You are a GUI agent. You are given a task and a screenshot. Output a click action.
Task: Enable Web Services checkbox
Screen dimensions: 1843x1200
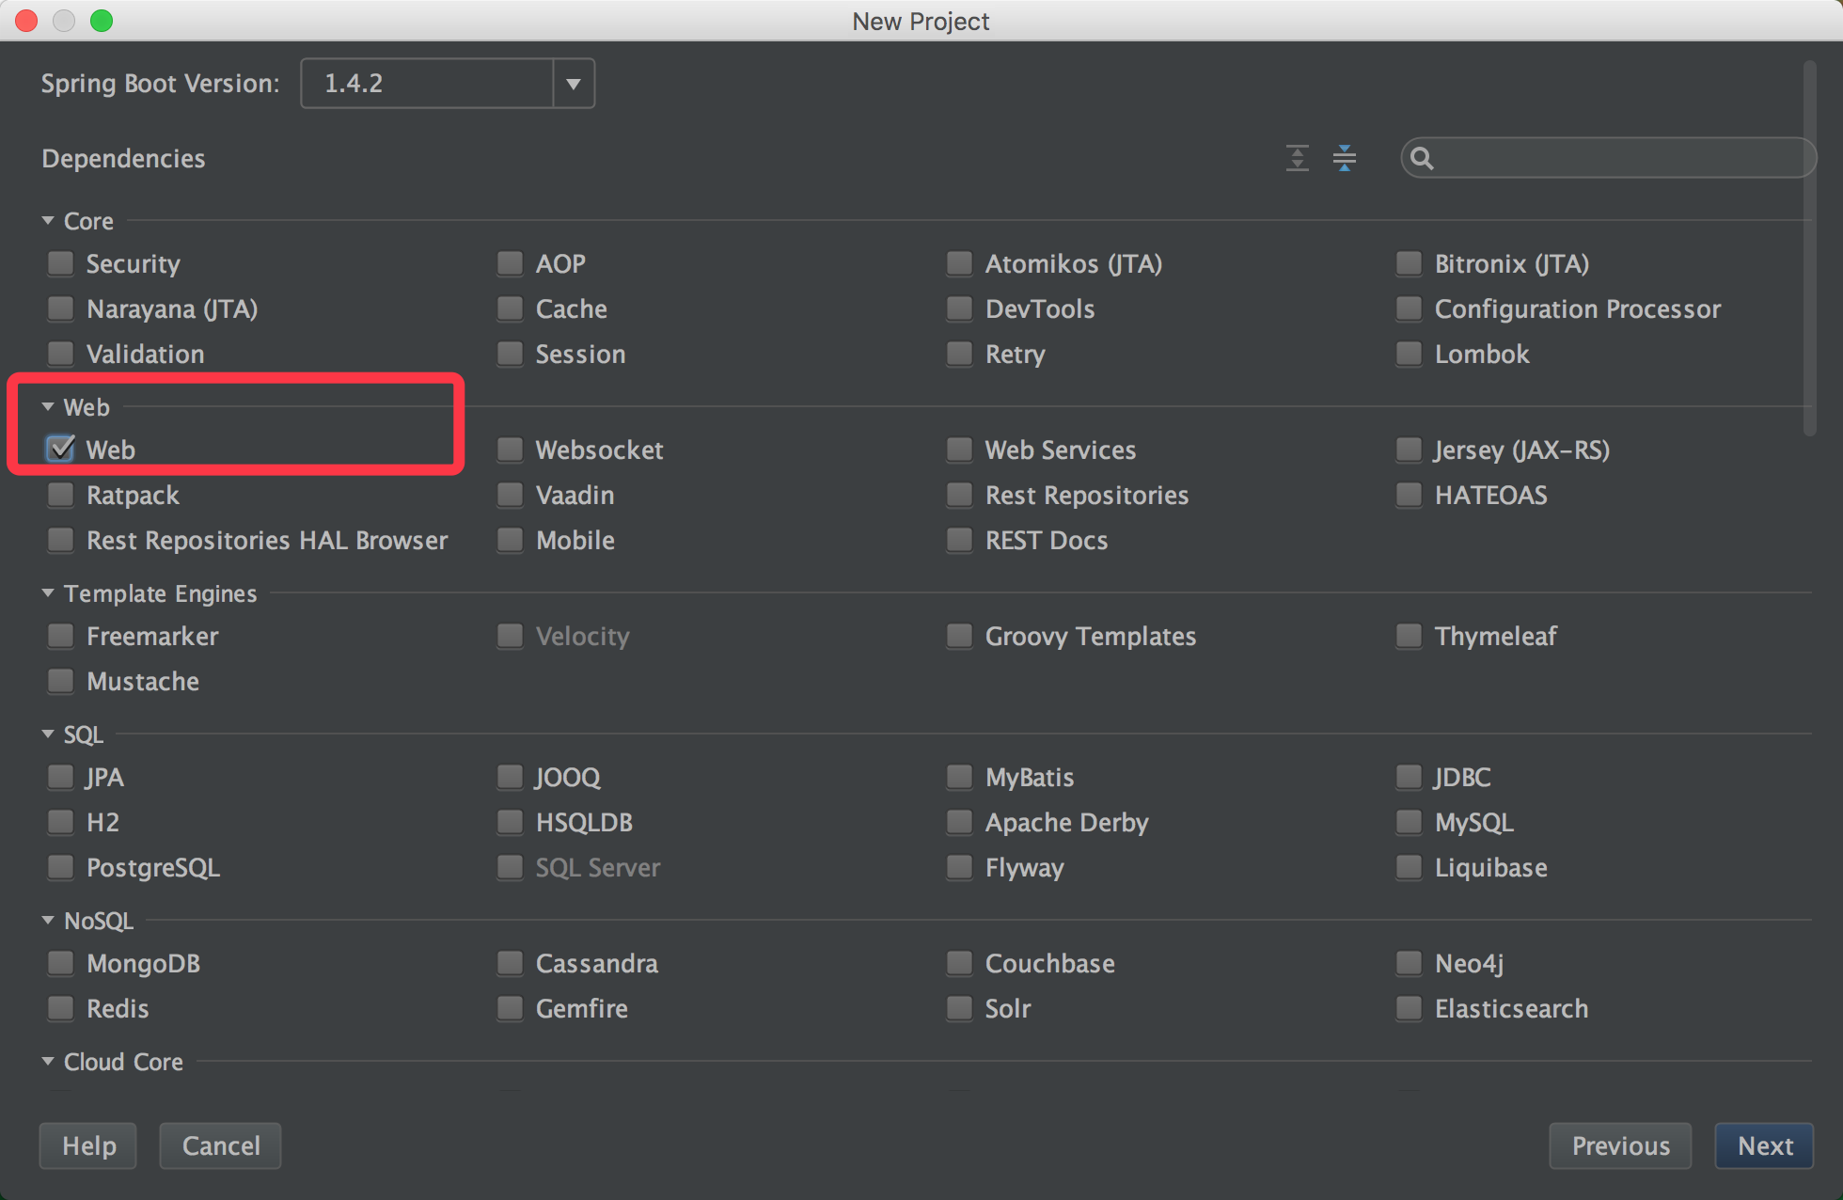click(x=960, y=450)
